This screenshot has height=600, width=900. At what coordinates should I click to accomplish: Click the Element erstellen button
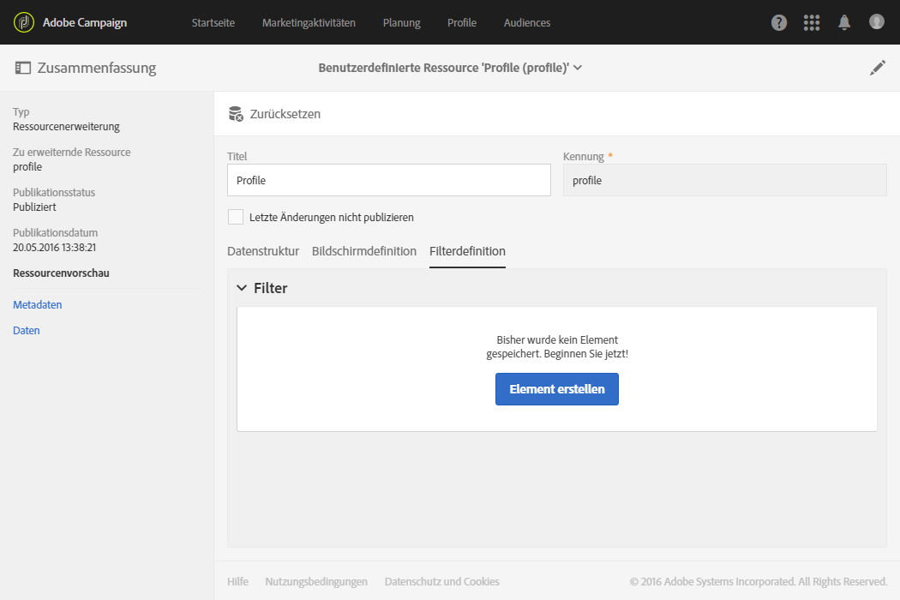tap(557, 389)
